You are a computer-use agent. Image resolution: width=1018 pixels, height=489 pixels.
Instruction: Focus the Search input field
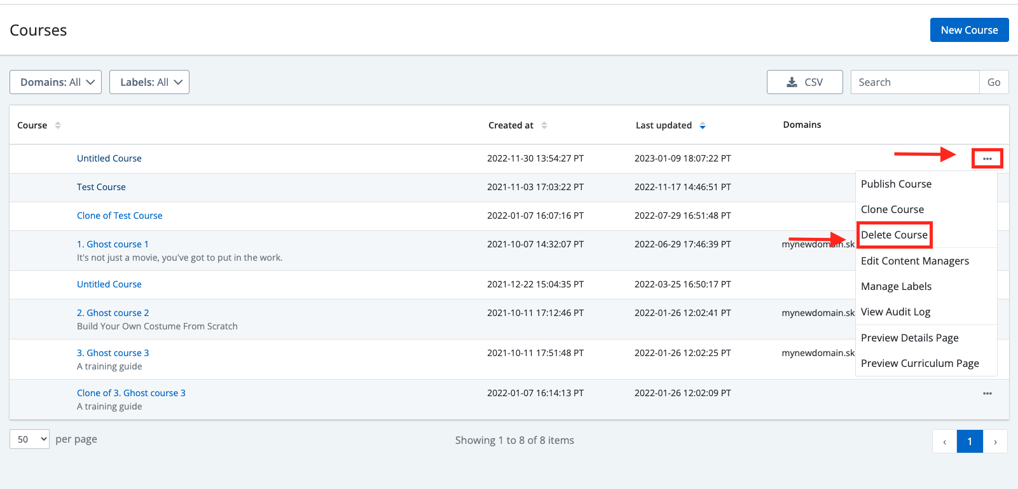[914, 82]
